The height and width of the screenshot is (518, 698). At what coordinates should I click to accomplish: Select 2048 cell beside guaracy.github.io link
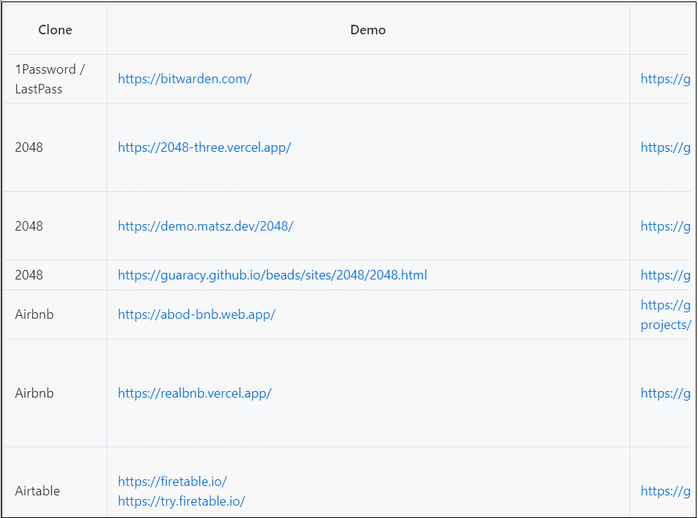tap(55, 275)
